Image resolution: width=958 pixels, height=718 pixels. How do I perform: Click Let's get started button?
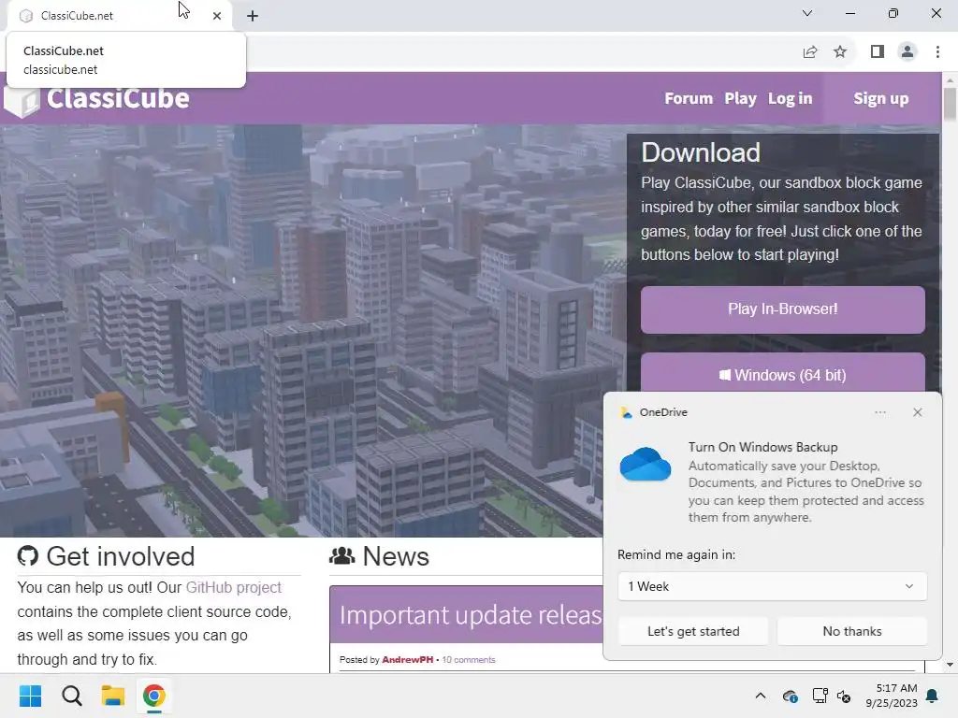[693, 631]
